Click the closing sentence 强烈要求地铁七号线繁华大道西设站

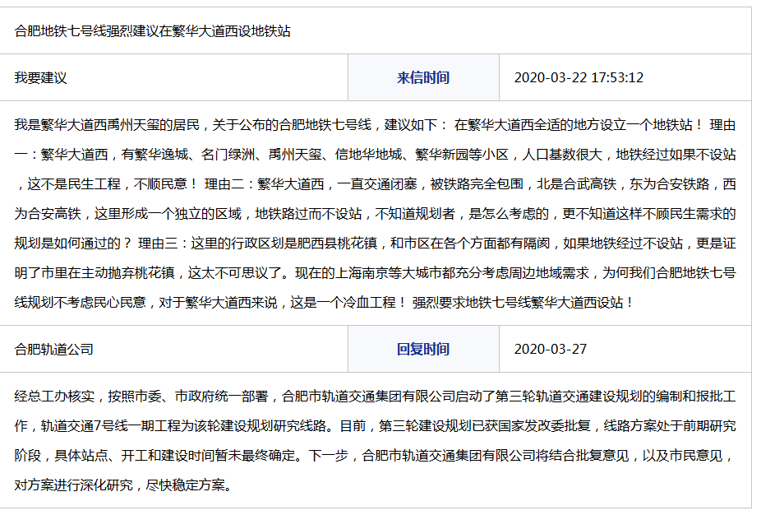(x=523, y=303)
